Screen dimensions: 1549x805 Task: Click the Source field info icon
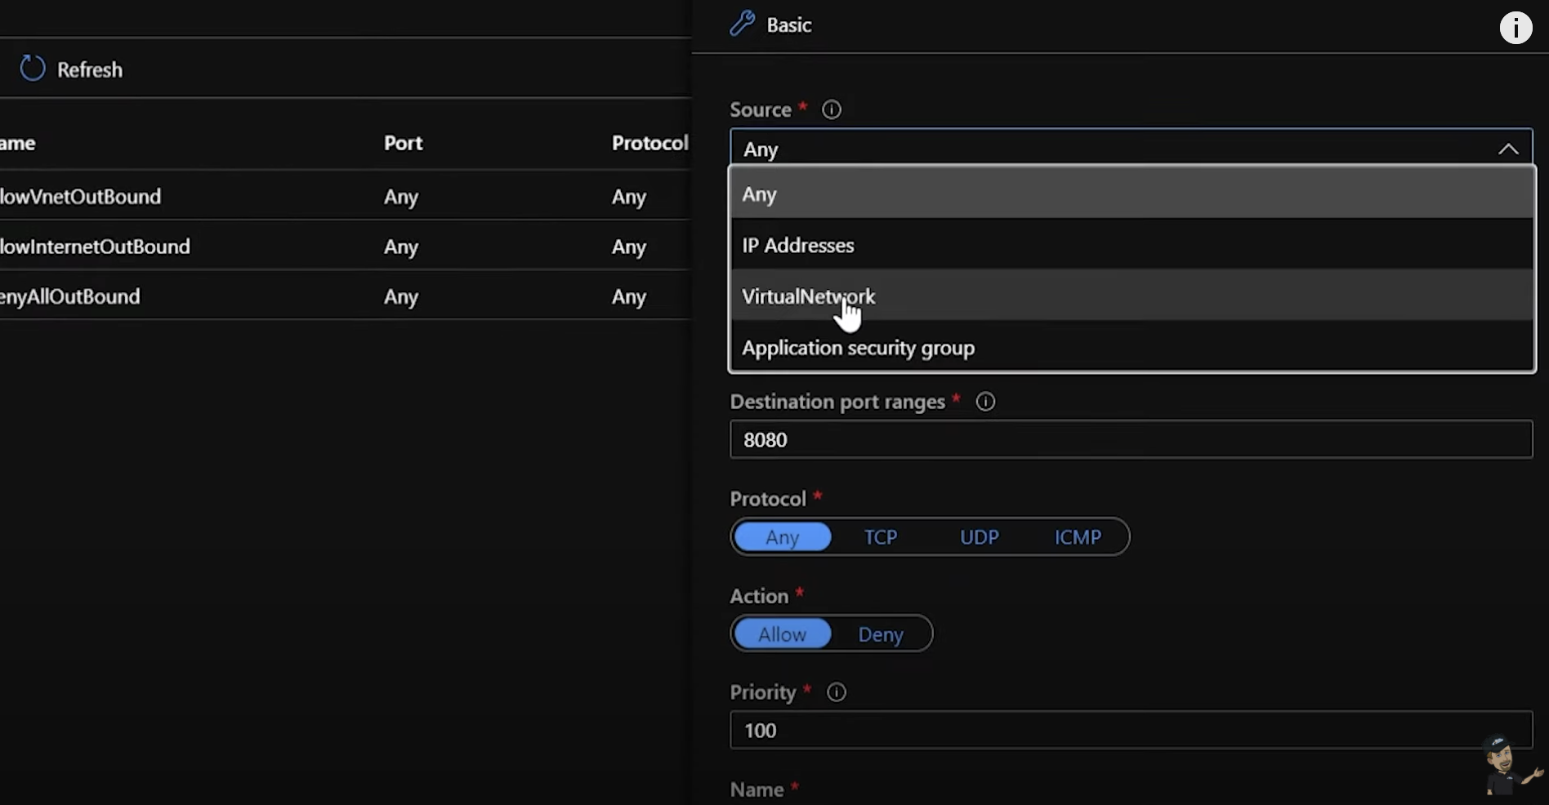coord(832,109)
